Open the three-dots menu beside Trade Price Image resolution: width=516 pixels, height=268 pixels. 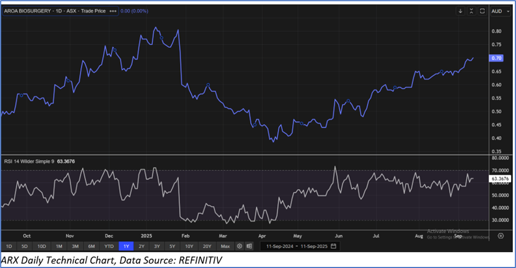click(113, 11)
